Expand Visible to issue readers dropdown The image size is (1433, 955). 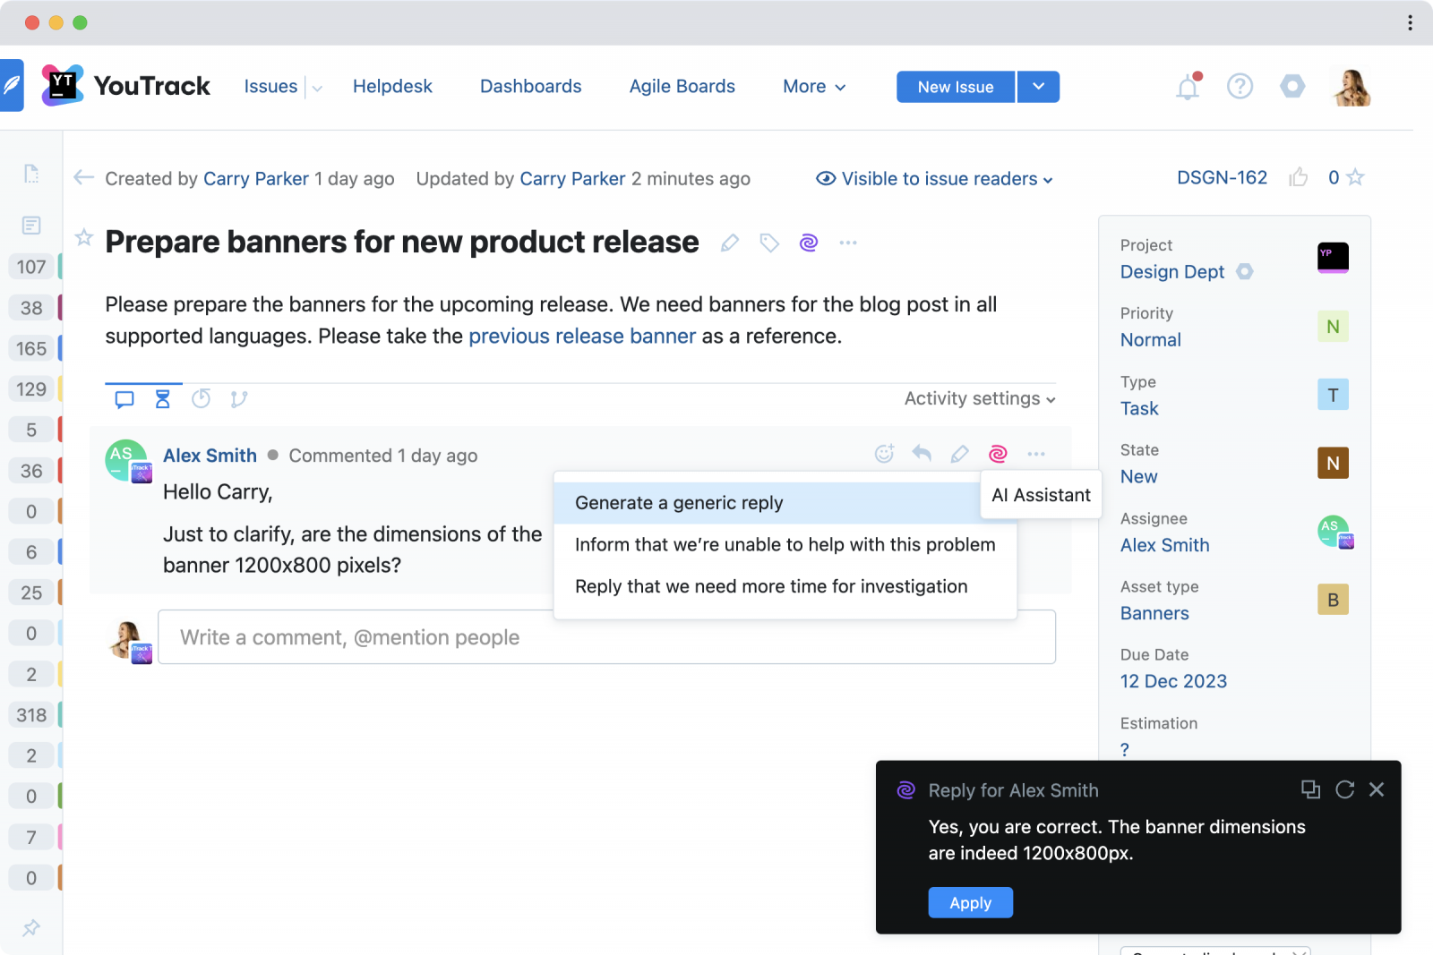click(x=934, y=179)
